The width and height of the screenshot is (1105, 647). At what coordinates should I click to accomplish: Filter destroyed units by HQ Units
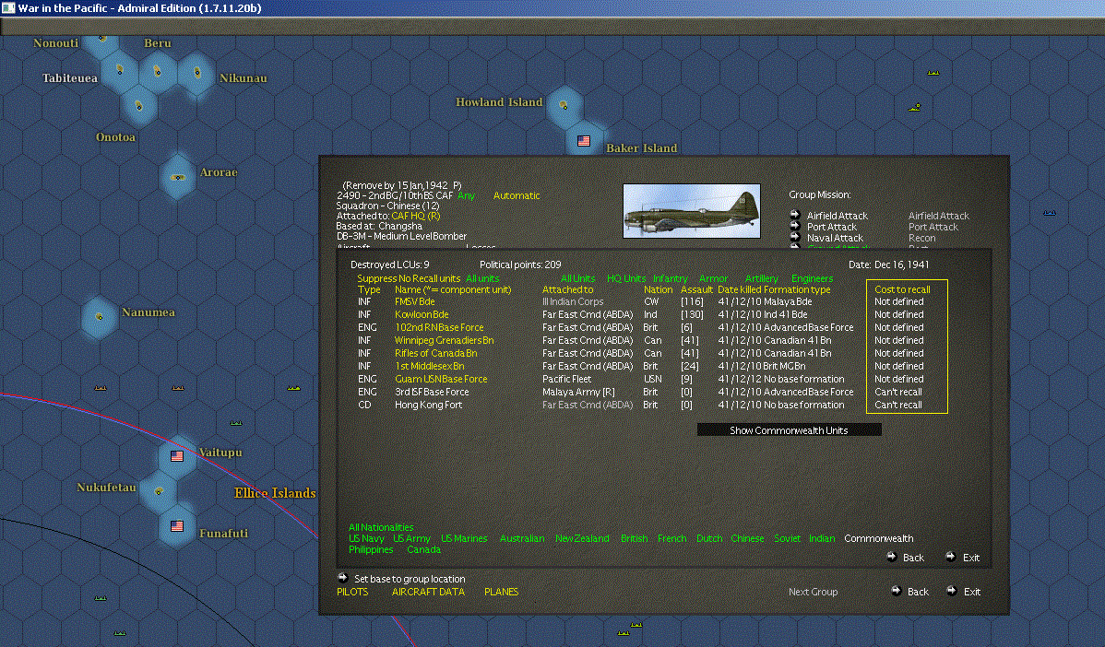tap(625, 278)
